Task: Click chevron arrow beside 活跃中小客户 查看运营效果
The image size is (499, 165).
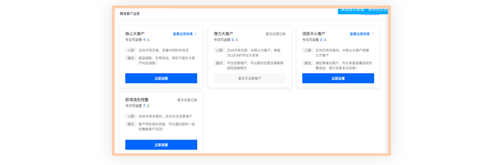Action: click(373, 34)
